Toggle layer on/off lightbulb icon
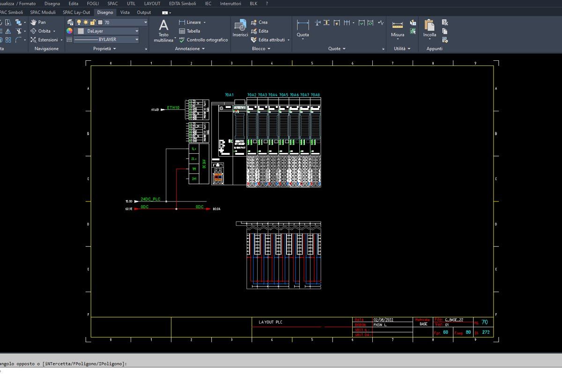 [79, 22]
